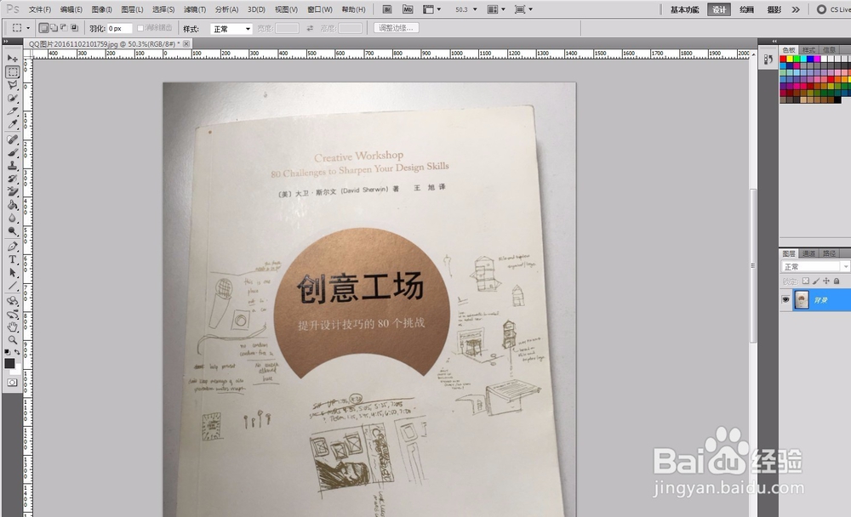
Task: Select the 3D Object Rotate tool
Action: coord(12,300)
